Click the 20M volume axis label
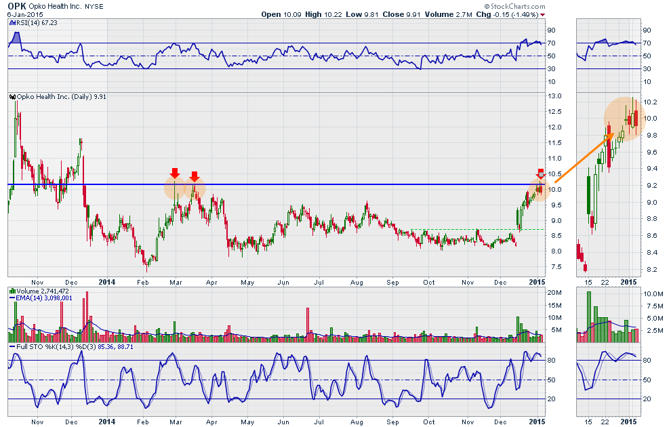The width and height of the screenshot is (671, 427). pyautogui.click(x=554, y=293)
